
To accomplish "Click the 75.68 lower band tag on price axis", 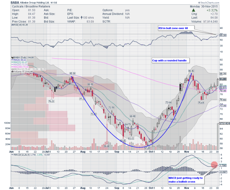I will pyautogui.click(x=223, y=100).
